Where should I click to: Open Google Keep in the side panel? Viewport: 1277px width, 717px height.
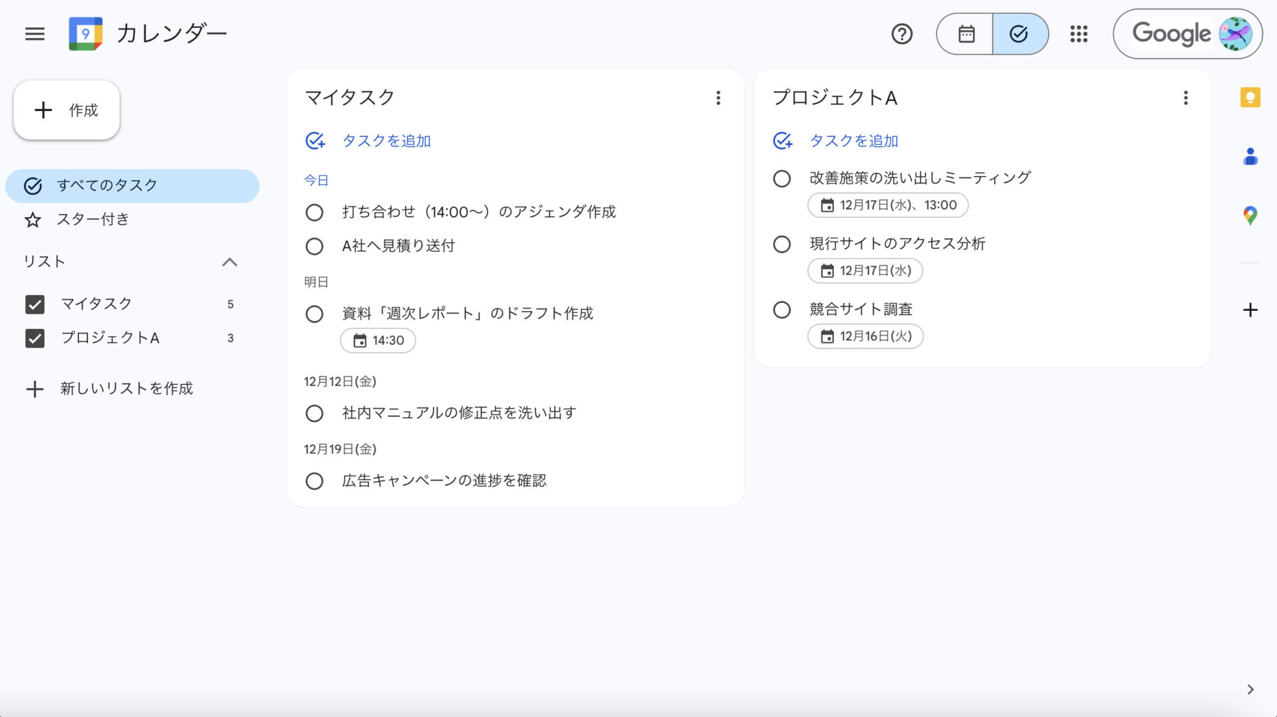click(1250, 97)
